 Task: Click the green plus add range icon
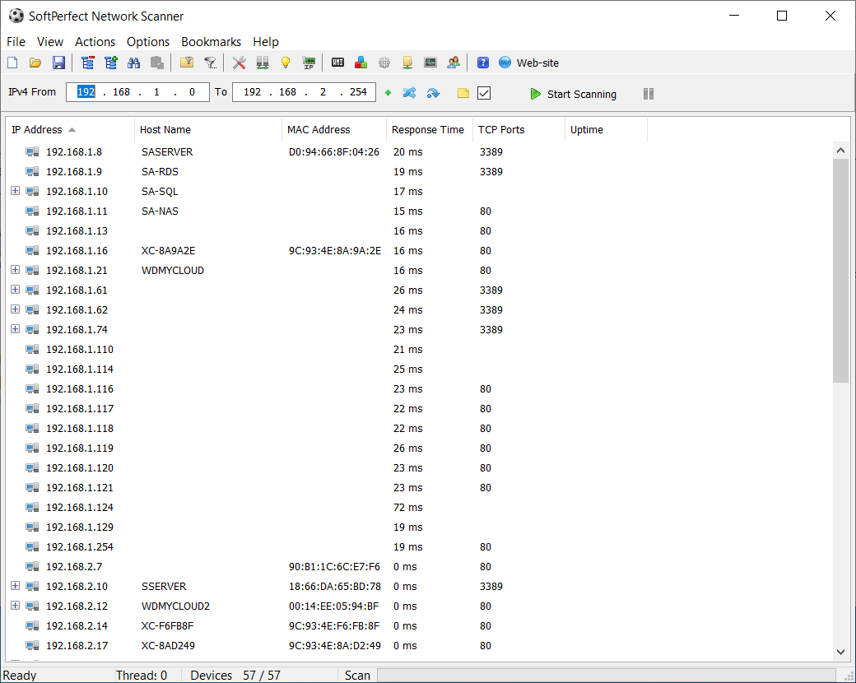pyautogui.click(x=388, y=93)
